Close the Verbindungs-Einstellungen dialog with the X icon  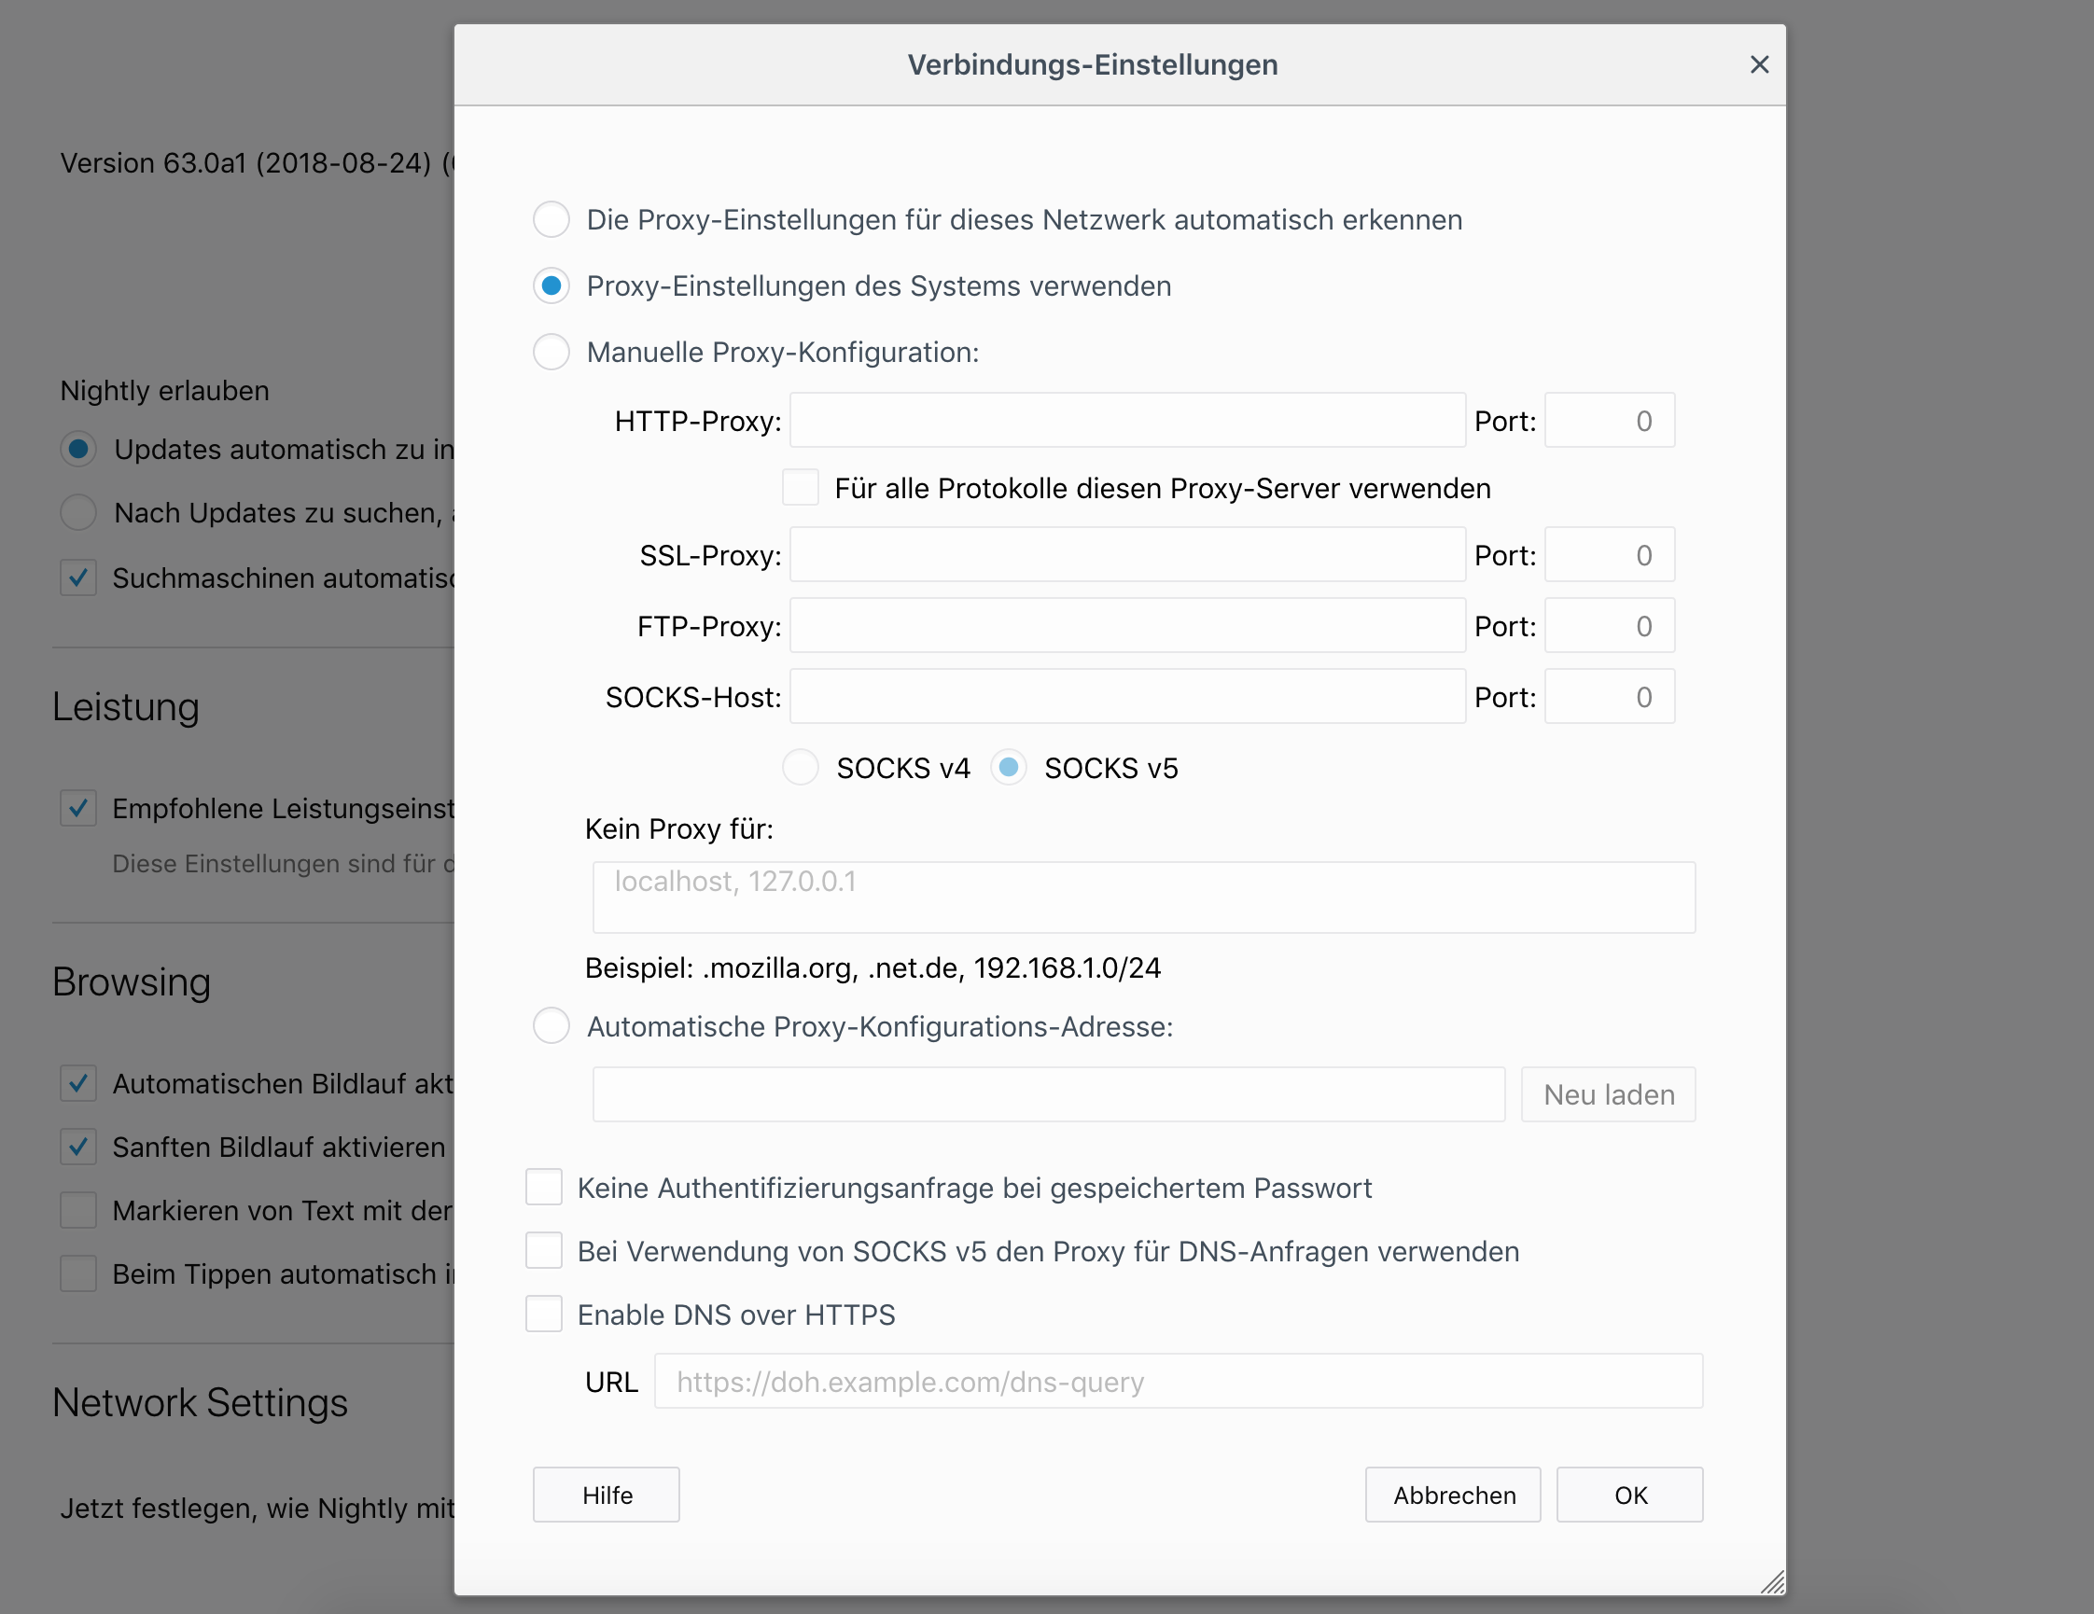click(x=1758, y=64)
